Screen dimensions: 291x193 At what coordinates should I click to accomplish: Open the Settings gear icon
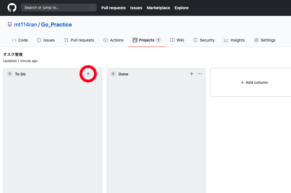pos(256,40)
